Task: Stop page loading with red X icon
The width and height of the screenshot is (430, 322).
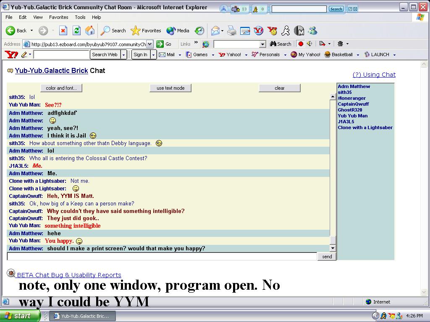Action: coord(63,31)
